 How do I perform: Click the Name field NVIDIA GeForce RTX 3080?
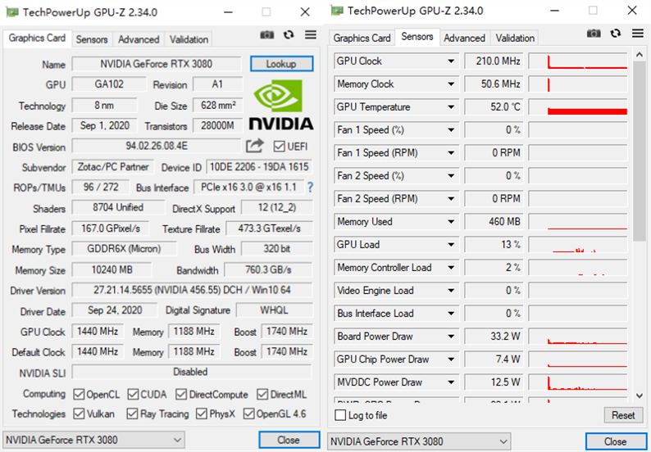[x=157, y=64]
